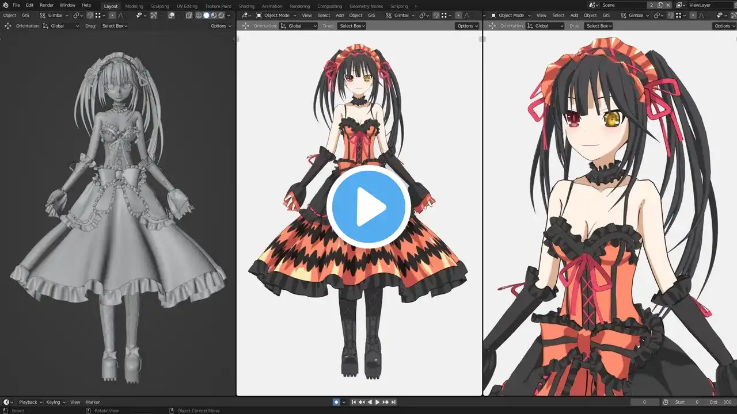Toggle proportional editing in left viewport header
The width and height of the screenshot is (737, 414).
tap(112, 16)
